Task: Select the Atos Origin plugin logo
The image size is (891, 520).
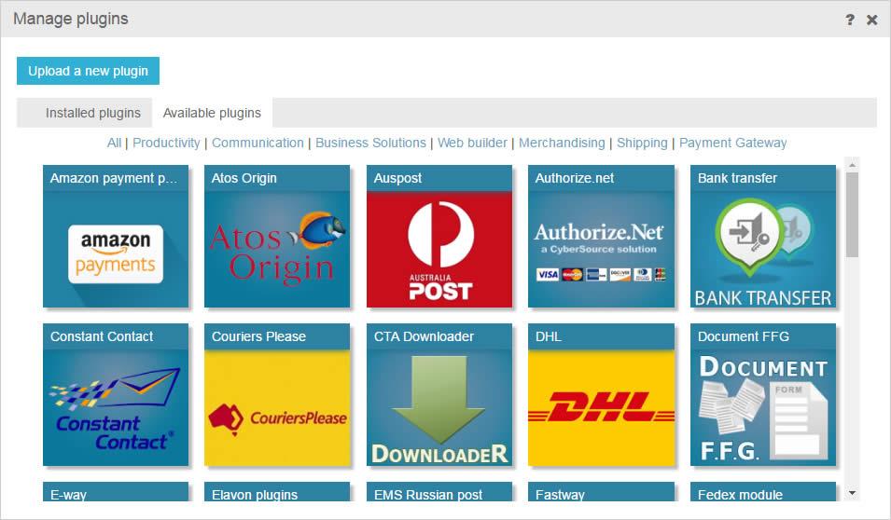Action: (x=277, y=250)
